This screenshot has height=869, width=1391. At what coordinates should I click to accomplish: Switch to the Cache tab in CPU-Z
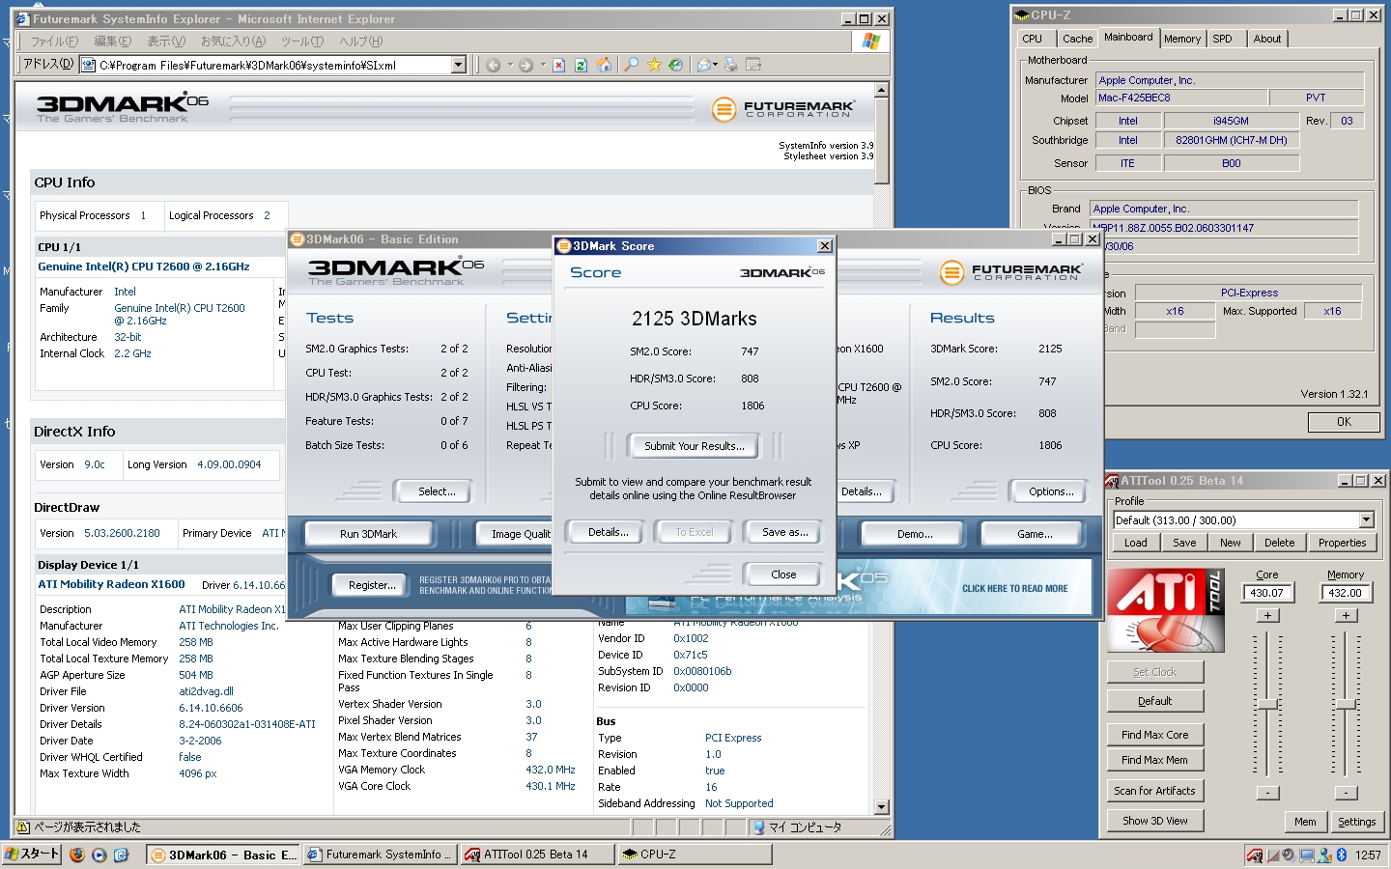click(1077, 39)
